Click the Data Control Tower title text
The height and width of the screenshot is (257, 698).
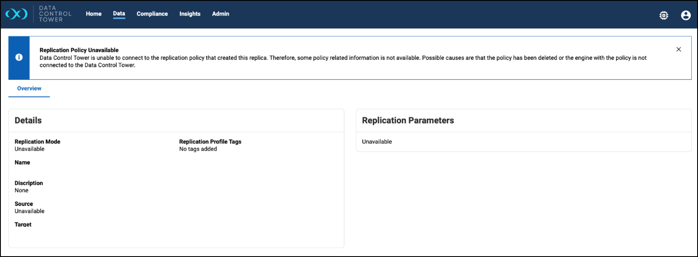click(55, 14)
